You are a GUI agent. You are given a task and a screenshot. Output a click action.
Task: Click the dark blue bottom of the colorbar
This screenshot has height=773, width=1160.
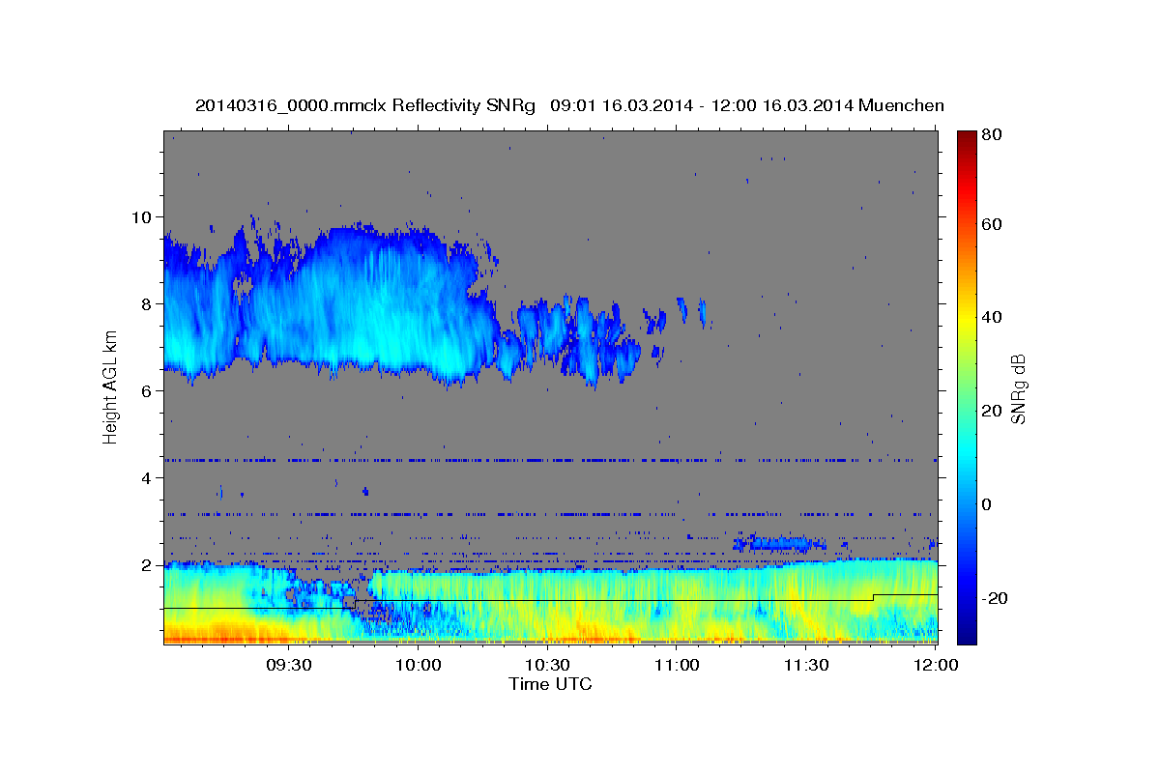pos(967,636)
